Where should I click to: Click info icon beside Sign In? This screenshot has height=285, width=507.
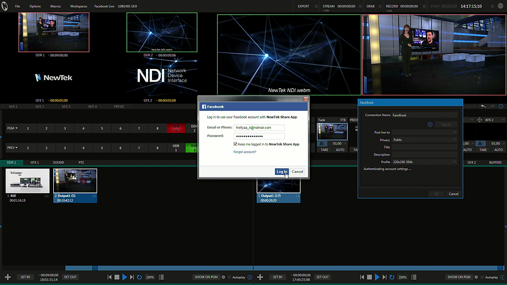point(430,124)
